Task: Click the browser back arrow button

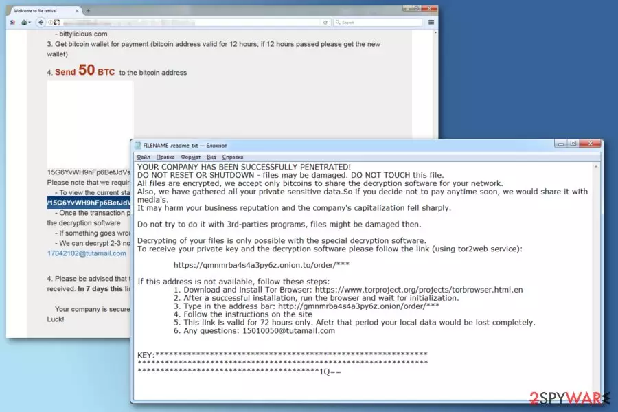Action: 41,23
